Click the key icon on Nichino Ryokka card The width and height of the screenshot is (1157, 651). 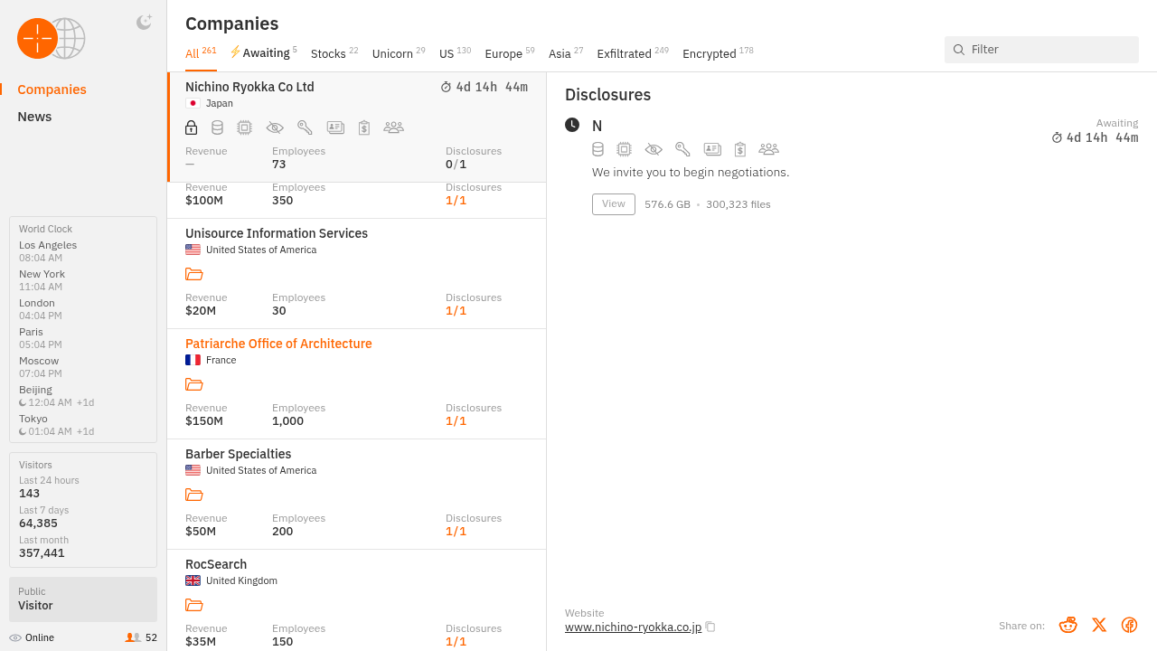click(305, 127)
